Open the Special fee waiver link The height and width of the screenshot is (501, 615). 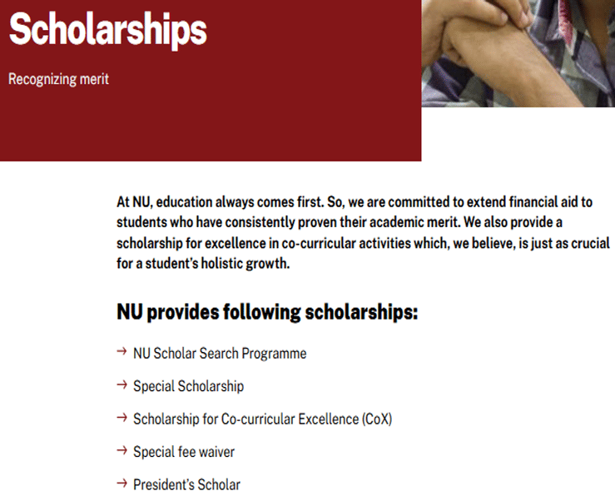pos(183,452)
